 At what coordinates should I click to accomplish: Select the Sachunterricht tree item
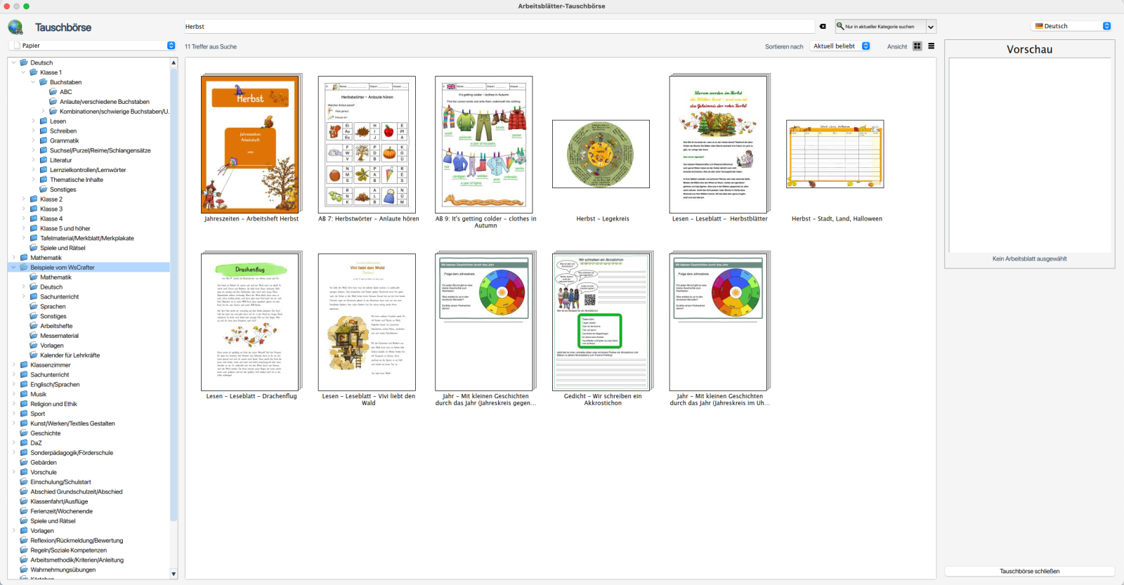coord(50,375)
